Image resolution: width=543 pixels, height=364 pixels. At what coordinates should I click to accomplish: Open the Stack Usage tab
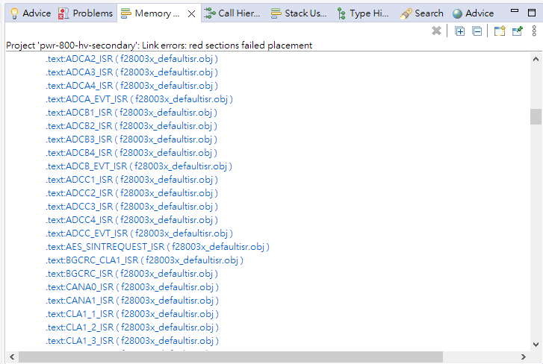pos(299,13)
